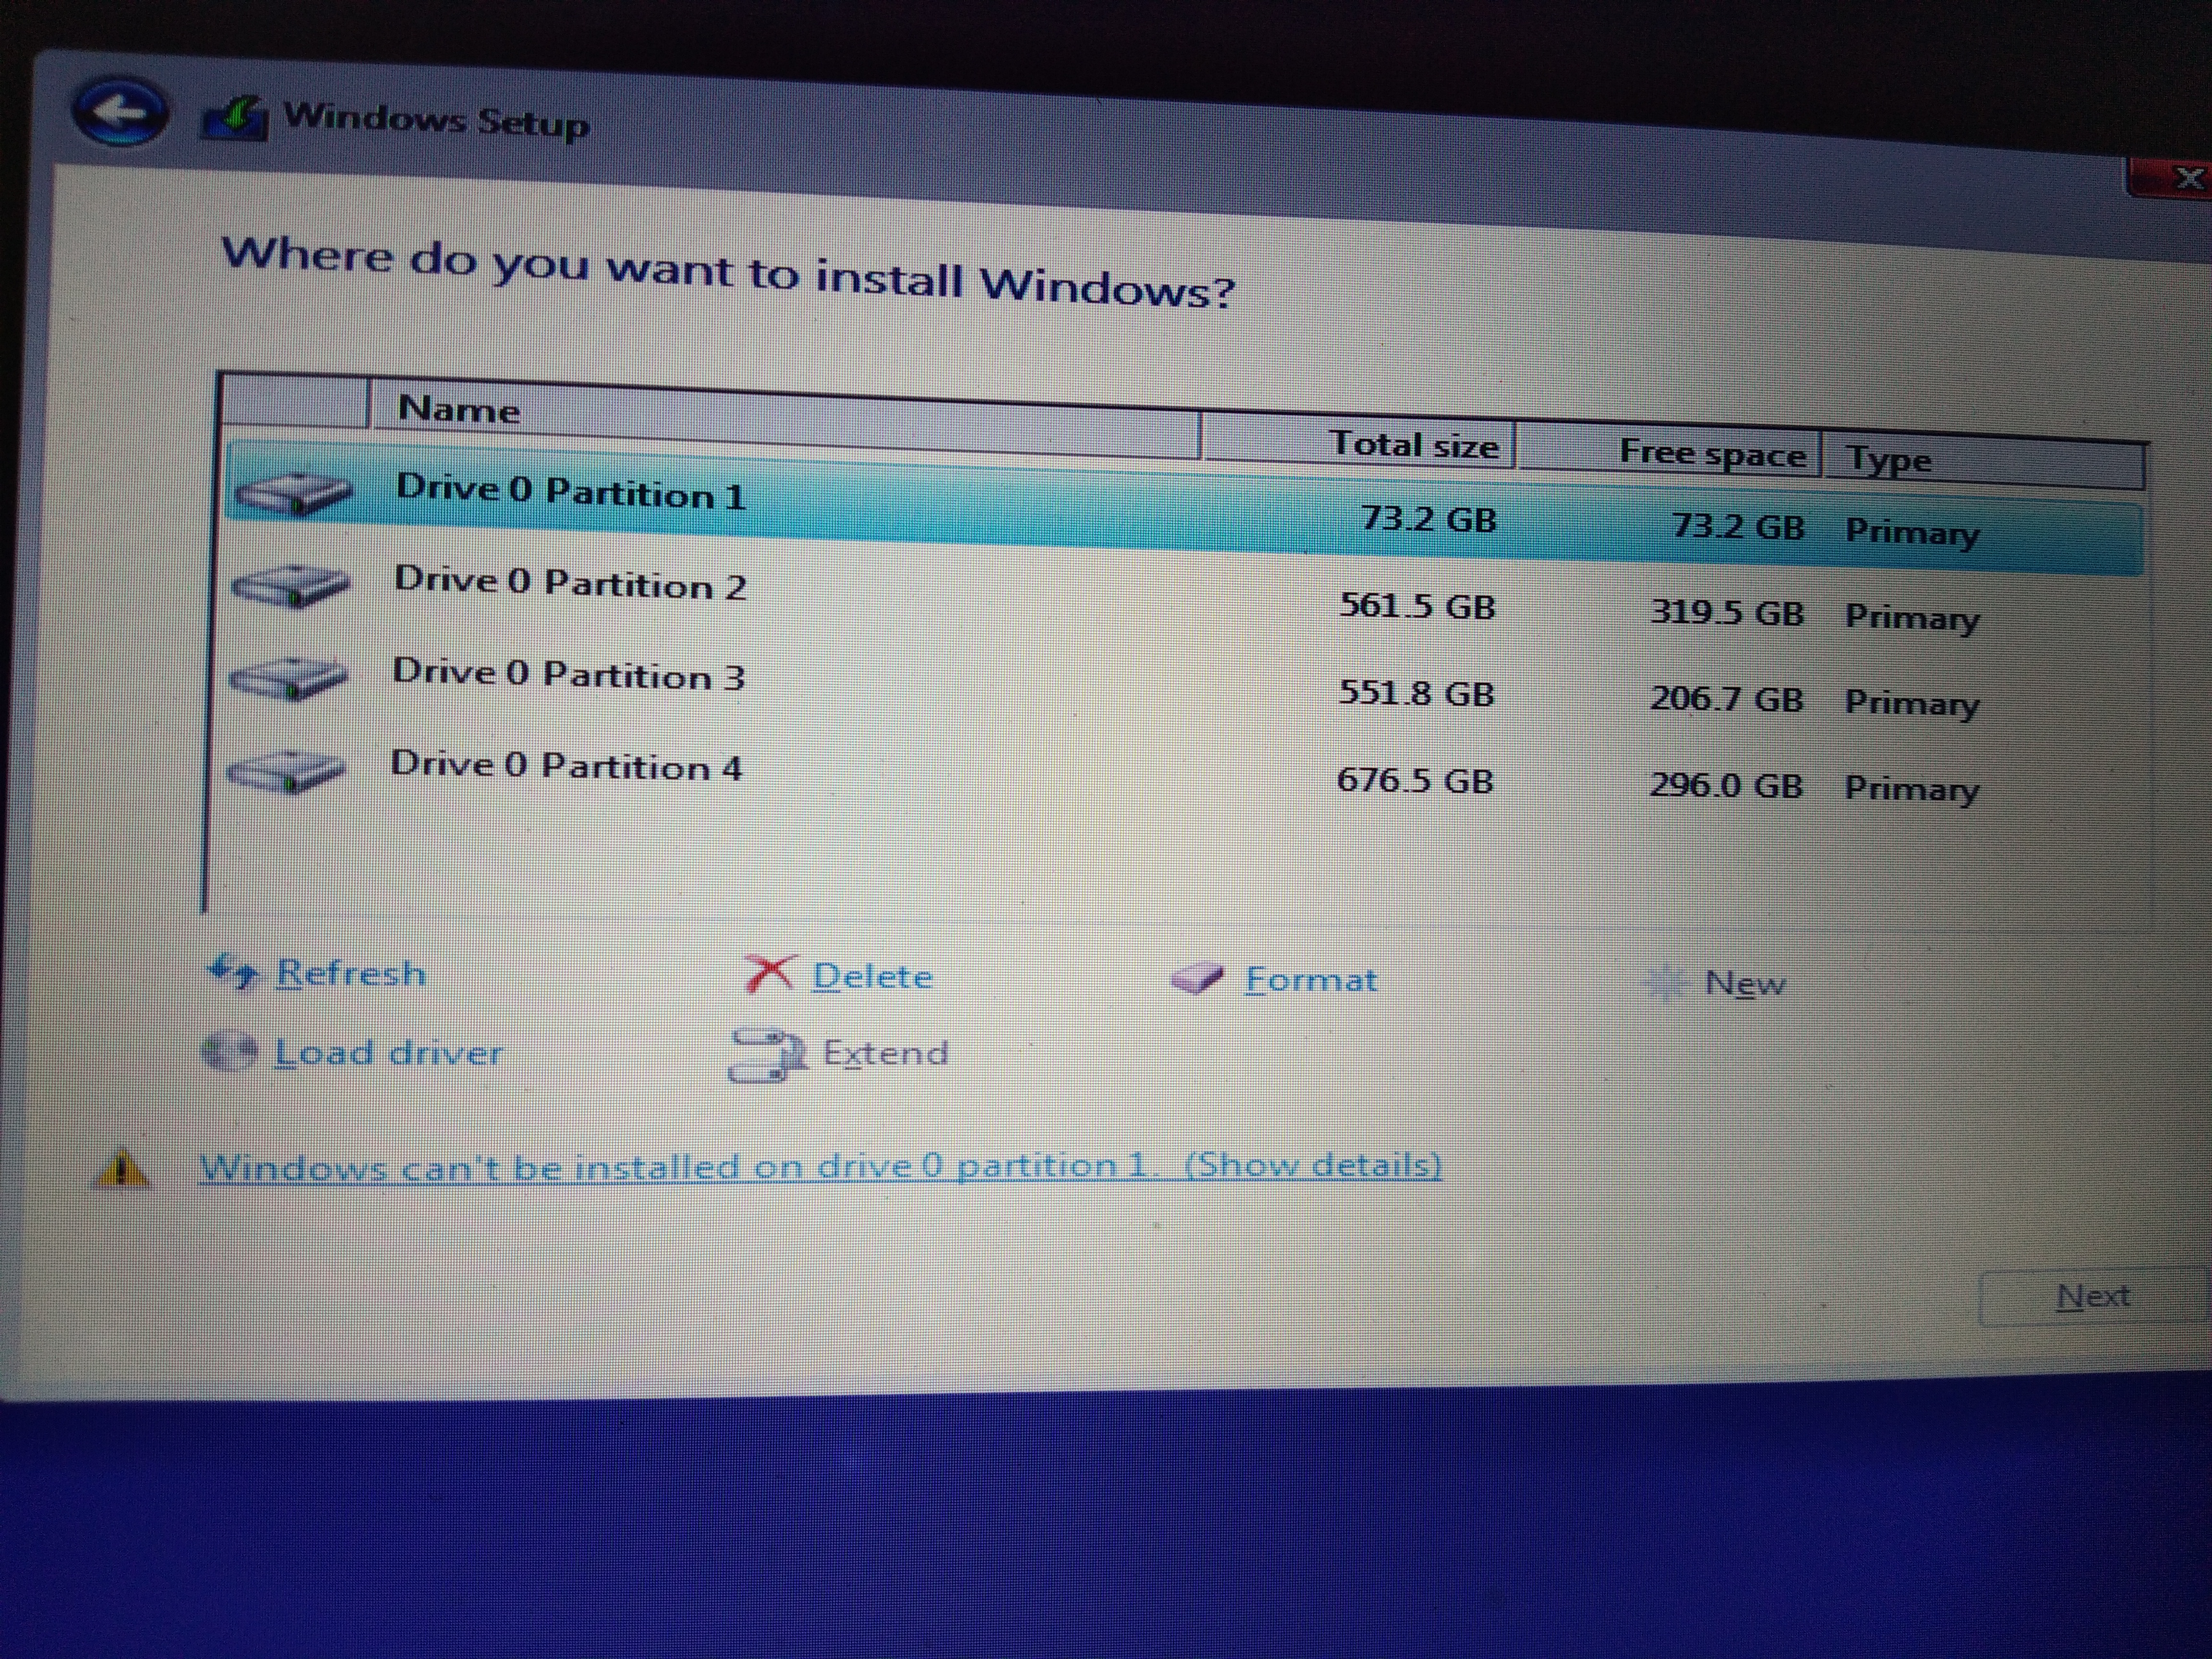Screen dimensions: 2212x1659
Task: Click drive icon for Partition 4
Action: point(287,771)
